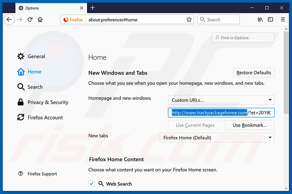Image resolution: width=292 pixels, height=194 pixels.
Task: Open the home page via toolbar house icon
Action: point(40,20)
